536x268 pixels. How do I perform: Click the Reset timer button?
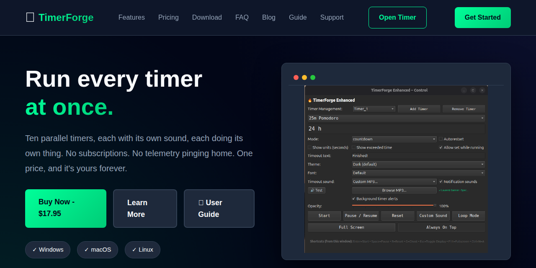[397, 216]
